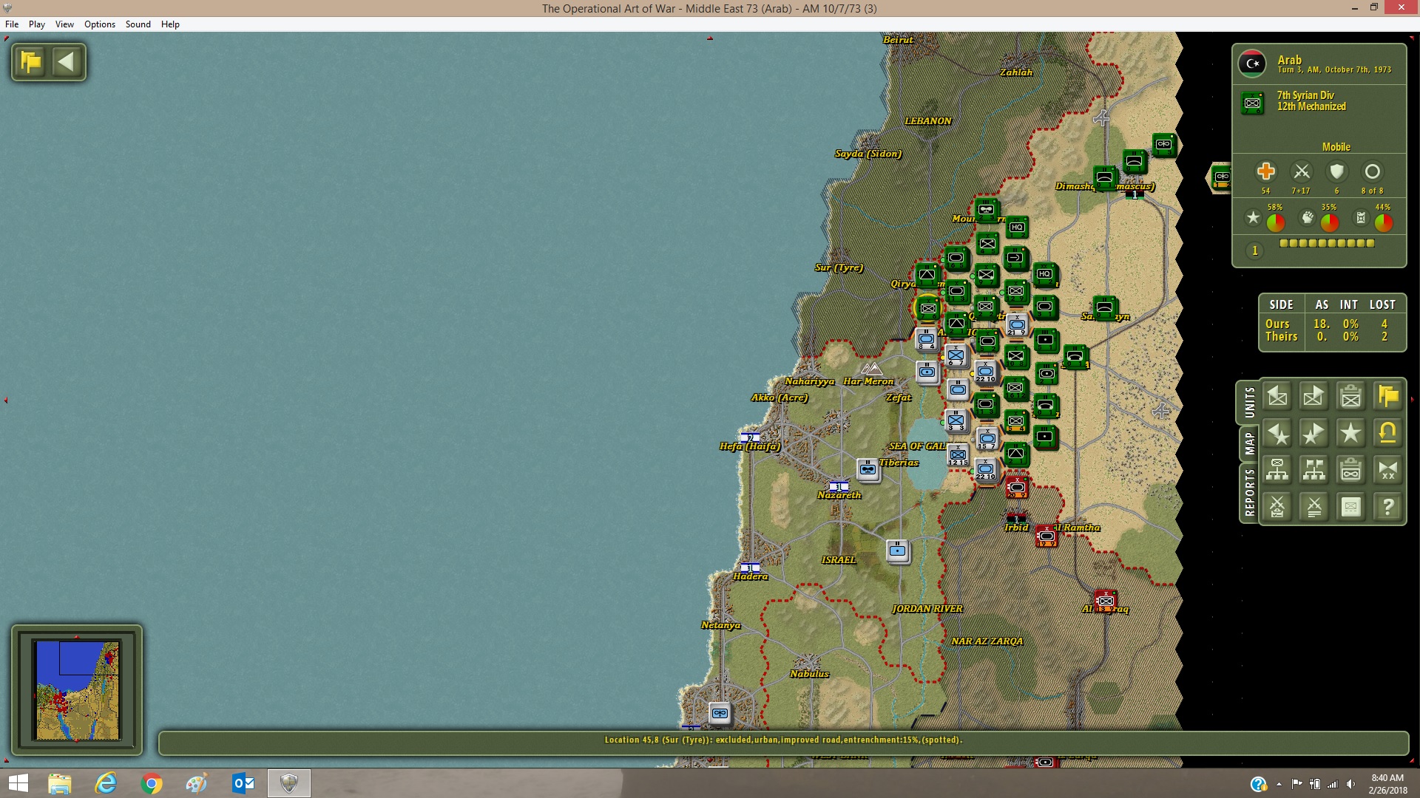This screenshot has height=798, width=1420.
Task: Open the crossed swords planner checklist icon
Action: coord(1277,507)
